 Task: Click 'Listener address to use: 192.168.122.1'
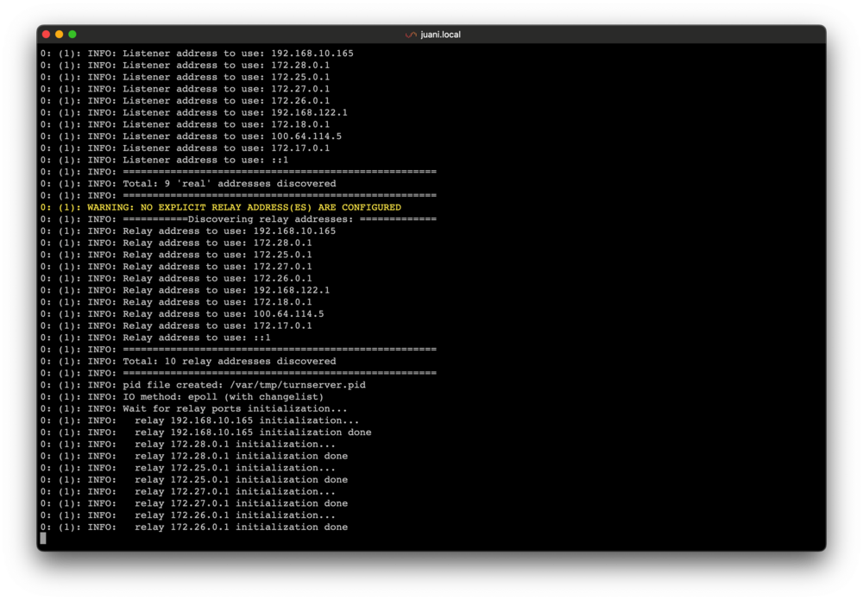(235, 112)
